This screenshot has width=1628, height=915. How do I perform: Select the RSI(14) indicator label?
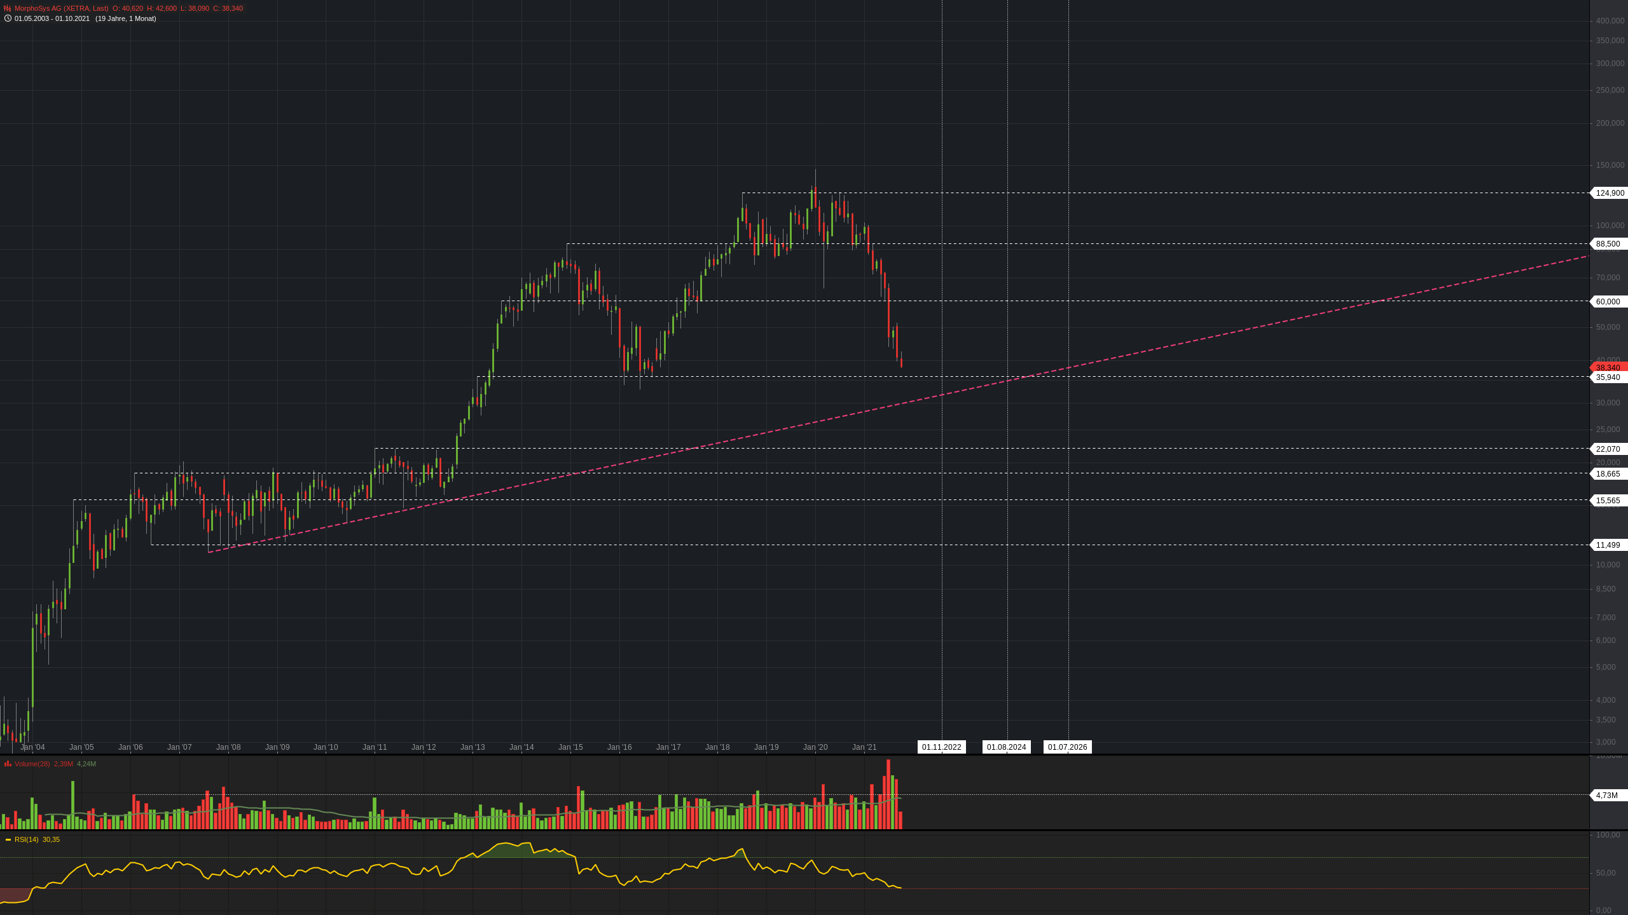[27, 840]
